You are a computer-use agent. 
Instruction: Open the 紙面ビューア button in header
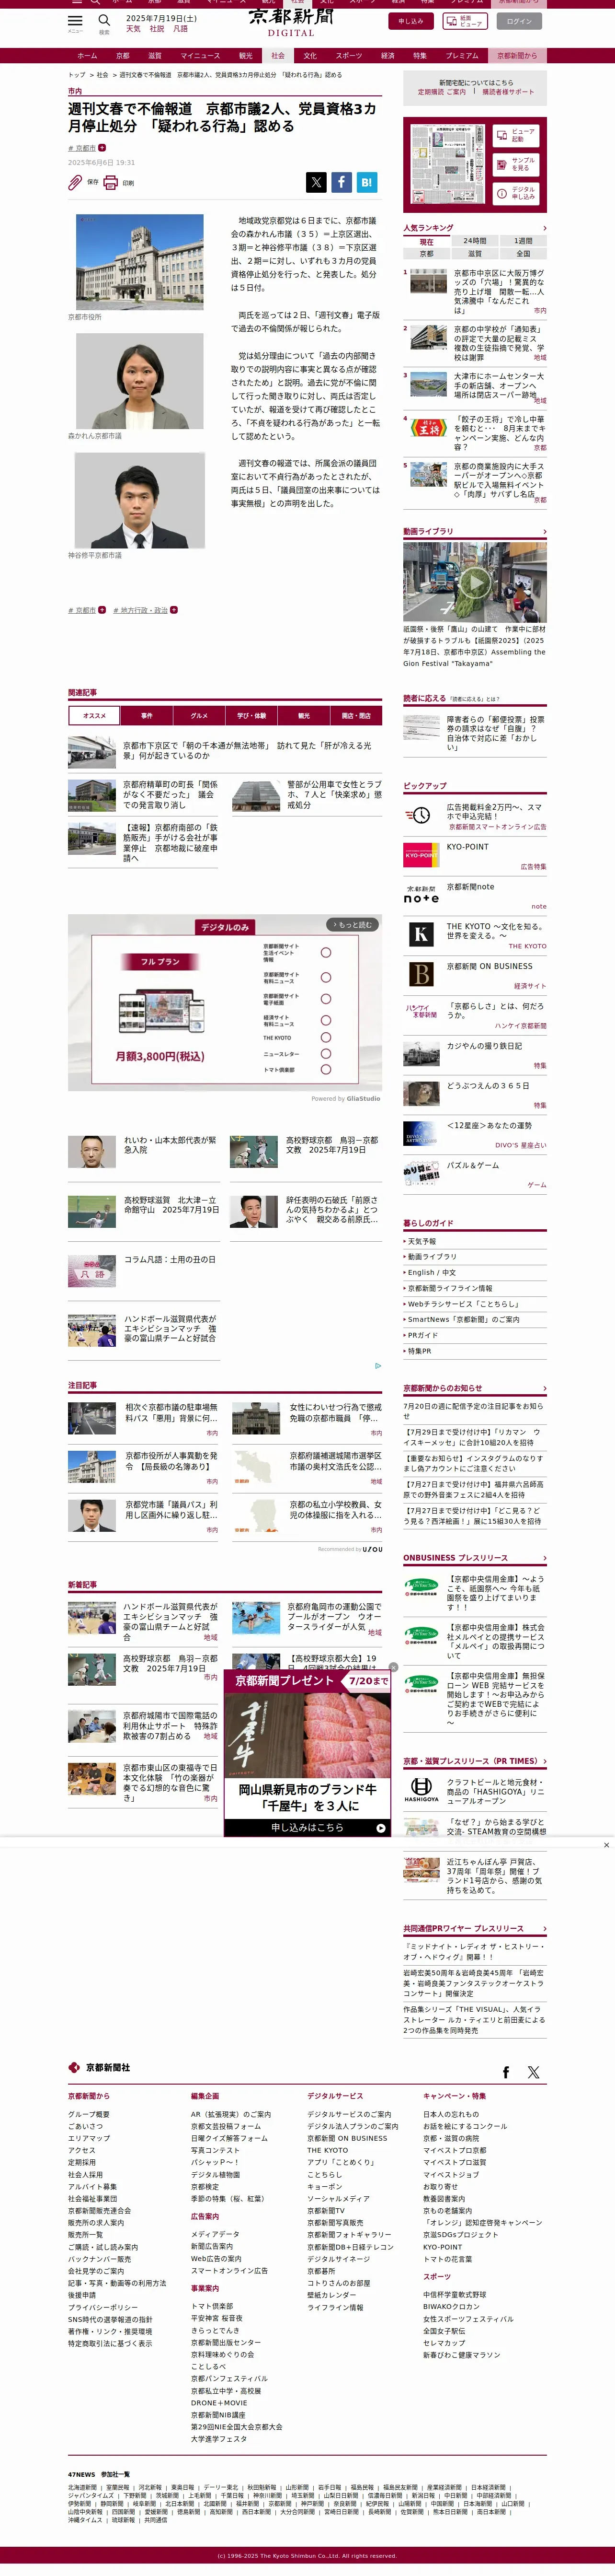coord(464,21)
